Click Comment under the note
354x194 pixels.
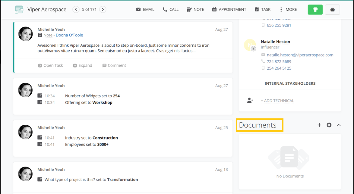click(114, 65)
